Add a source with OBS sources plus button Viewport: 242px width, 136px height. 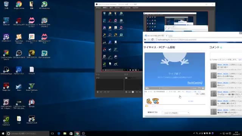pyautogui.click(x=126, y=92)
